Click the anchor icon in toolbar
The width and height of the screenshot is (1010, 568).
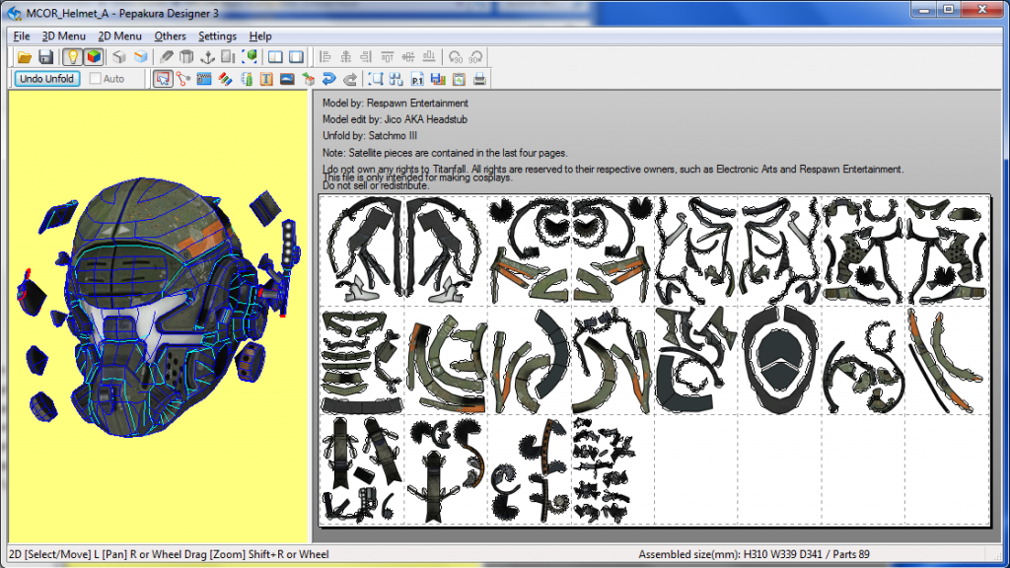(207, 57)
